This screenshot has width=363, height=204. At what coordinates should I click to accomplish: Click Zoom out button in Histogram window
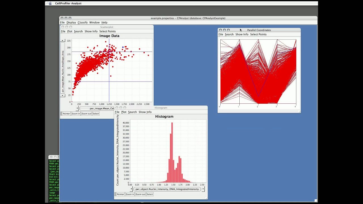click(140, 194)
